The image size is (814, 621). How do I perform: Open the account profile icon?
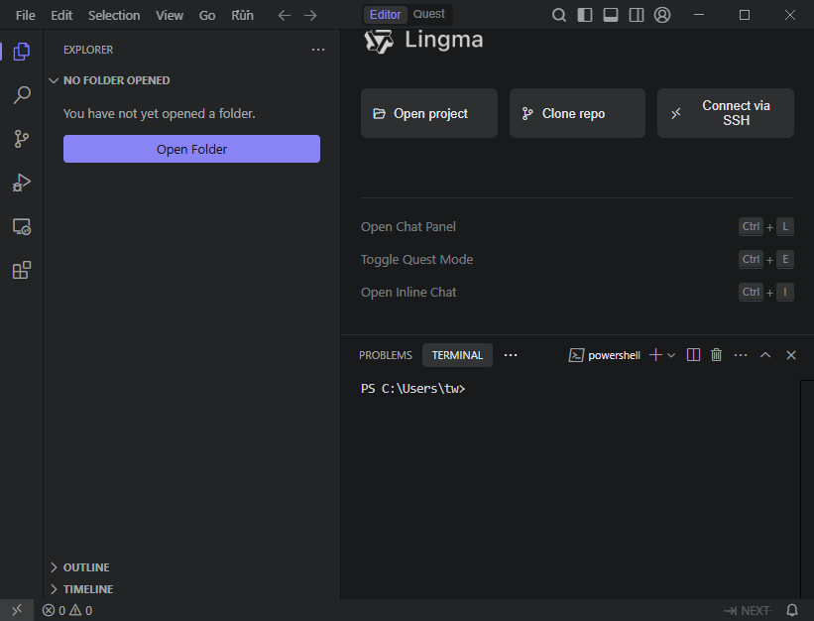(662, 15)
